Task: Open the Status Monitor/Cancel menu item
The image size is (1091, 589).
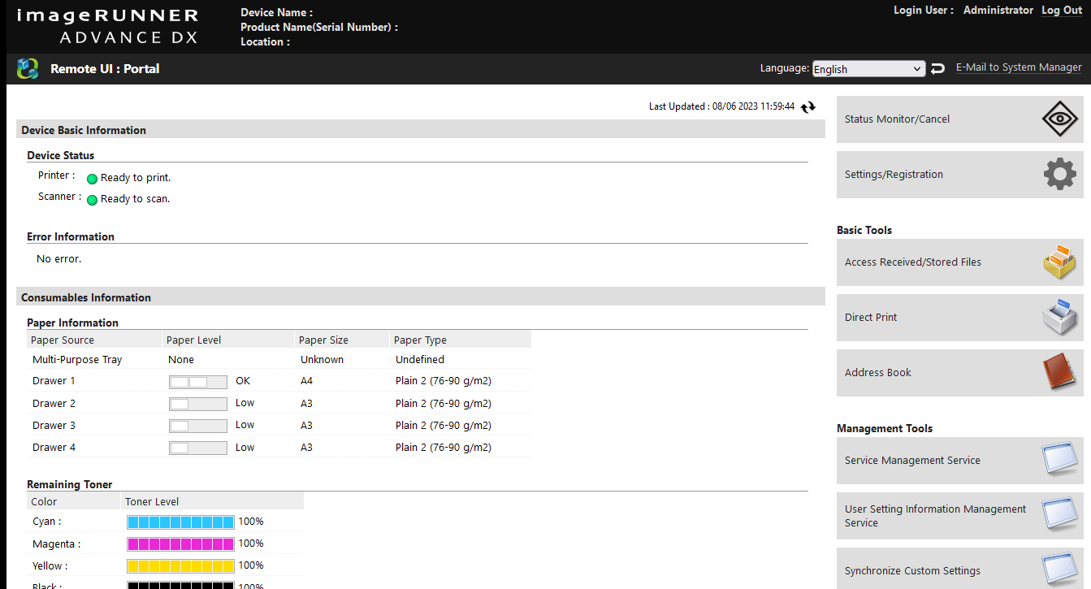Action: tap(959, 119)
